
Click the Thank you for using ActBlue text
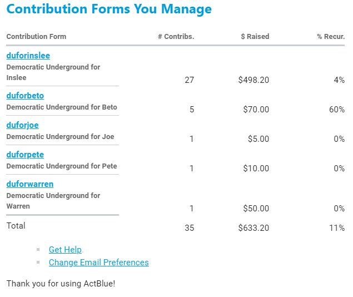point(61,284)
